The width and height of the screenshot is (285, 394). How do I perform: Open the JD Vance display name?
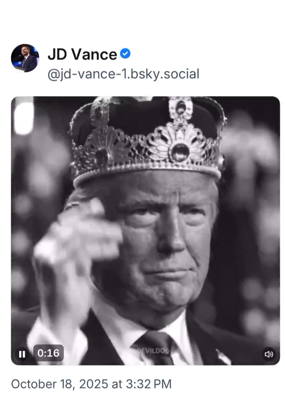[x=82, y=55]
